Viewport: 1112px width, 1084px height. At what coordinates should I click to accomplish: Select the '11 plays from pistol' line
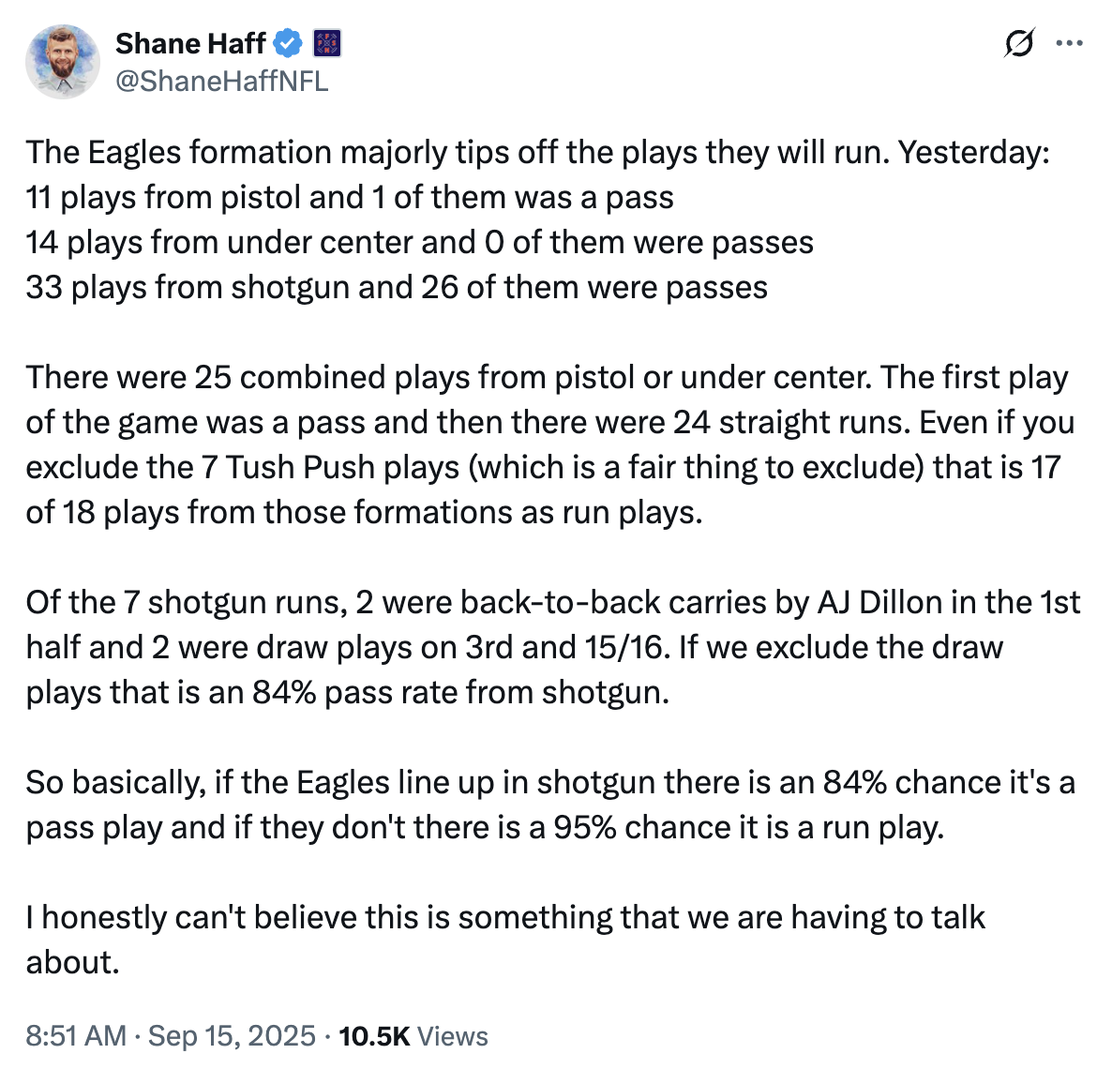pyautogui.click(x=350, y=197)
